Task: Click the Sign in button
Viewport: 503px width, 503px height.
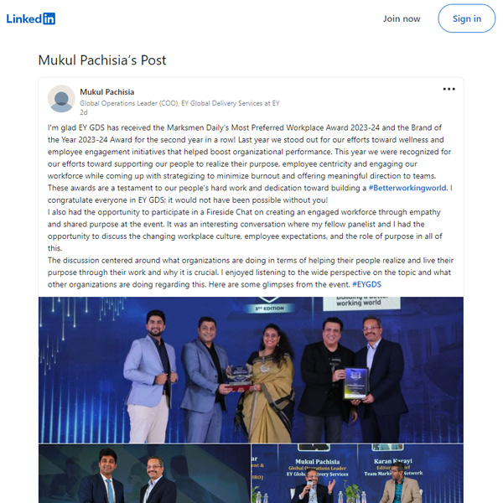Action: (x=466, y=18)
